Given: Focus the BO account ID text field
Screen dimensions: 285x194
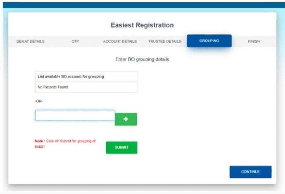Looking at the screenshot, I should (x=75, y=115).
